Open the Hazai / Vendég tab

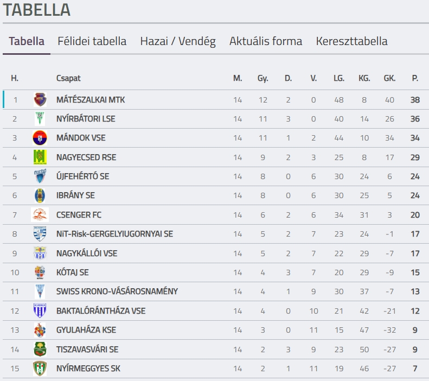pos(178,41)
